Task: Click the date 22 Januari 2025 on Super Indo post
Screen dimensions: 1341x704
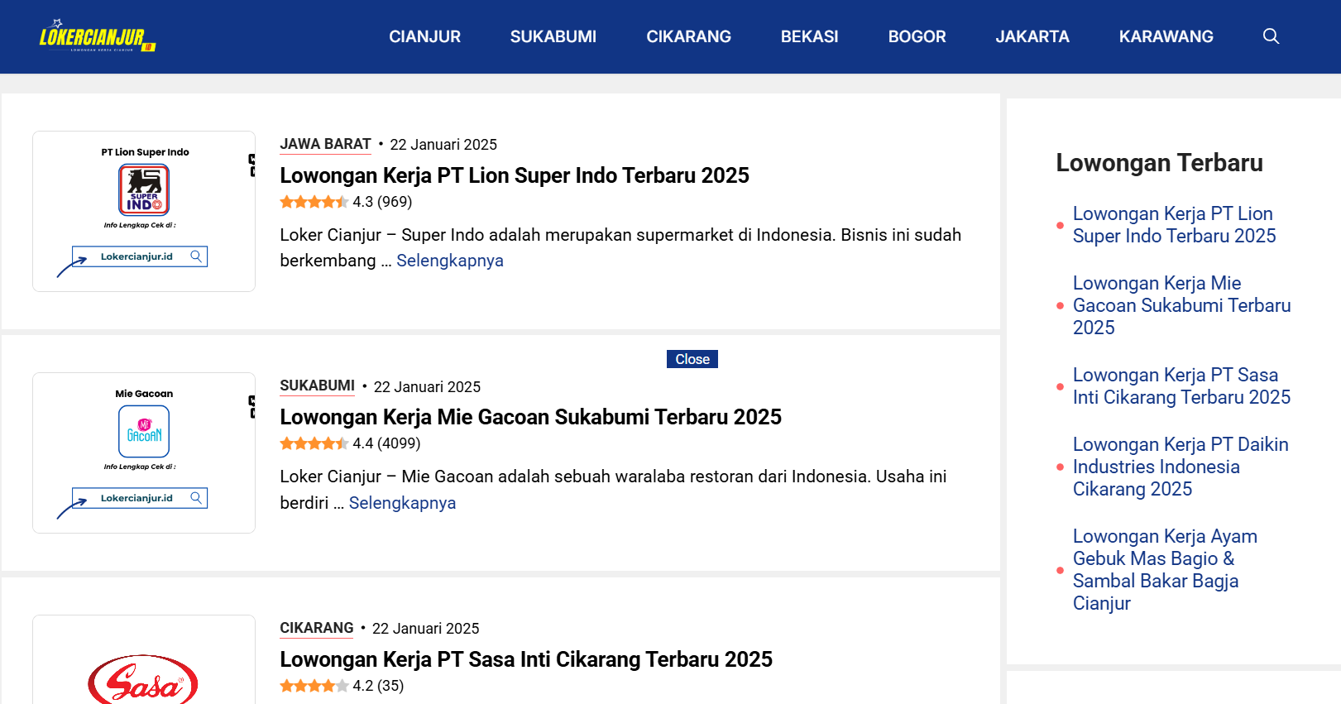Action: [443, 145]
